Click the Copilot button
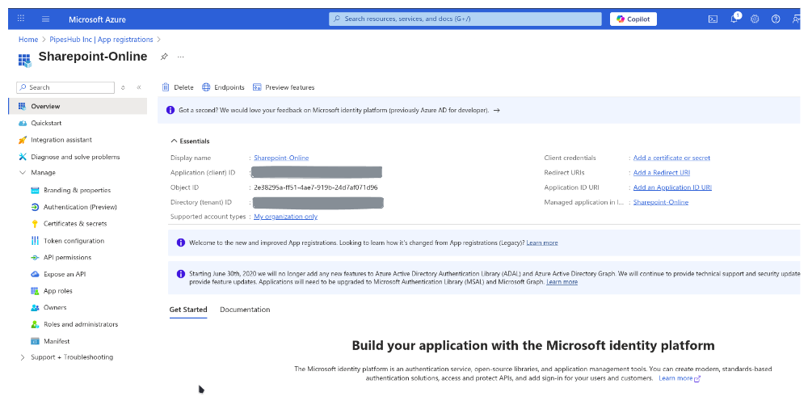Image resolution: width=808 pixels, height=405 pixels. 633,19
